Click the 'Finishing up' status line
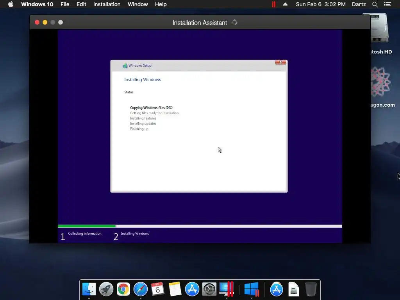The height and width of the screenshot is (300, 400). pyautogui.click(x=139, y=129)
